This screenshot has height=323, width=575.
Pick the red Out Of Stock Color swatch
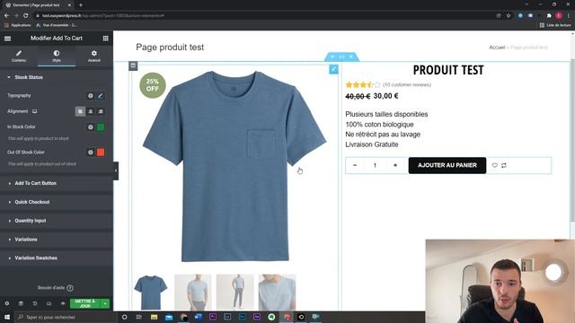pyautogui.click(x=101, y=153)
